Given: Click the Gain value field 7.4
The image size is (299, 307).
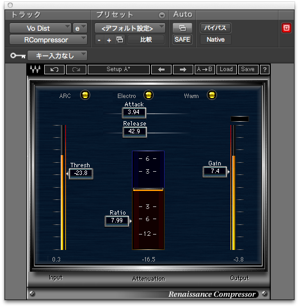Looking at the screenshot, I should click(x=214, y=171).
